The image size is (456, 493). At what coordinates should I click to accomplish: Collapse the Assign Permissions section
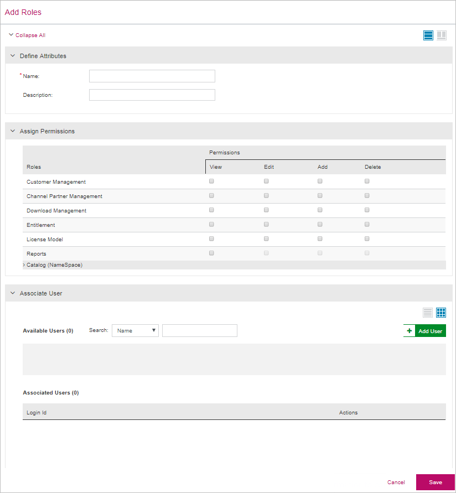13,131
